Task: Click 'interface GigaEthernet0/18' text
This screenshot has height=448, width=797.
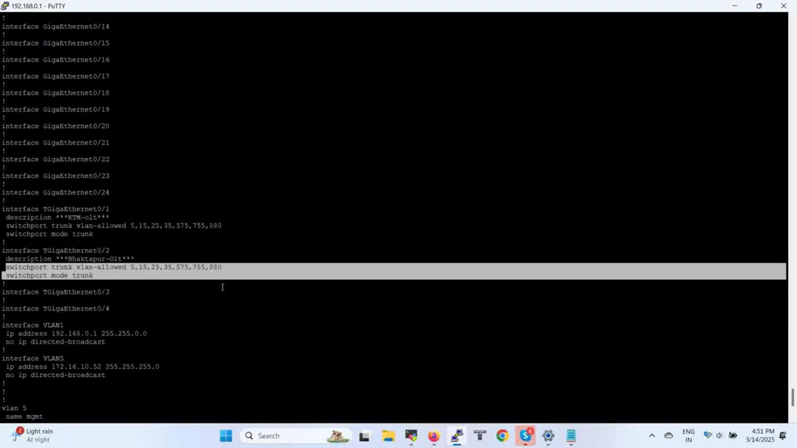Action: 55,93
